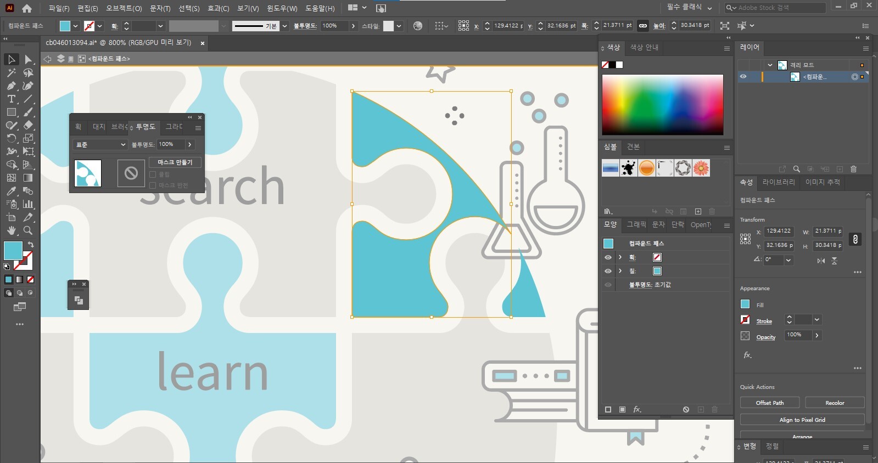878x463 pixels.
Task: Pick a color from the color spectrum
Action: (662, 104)
